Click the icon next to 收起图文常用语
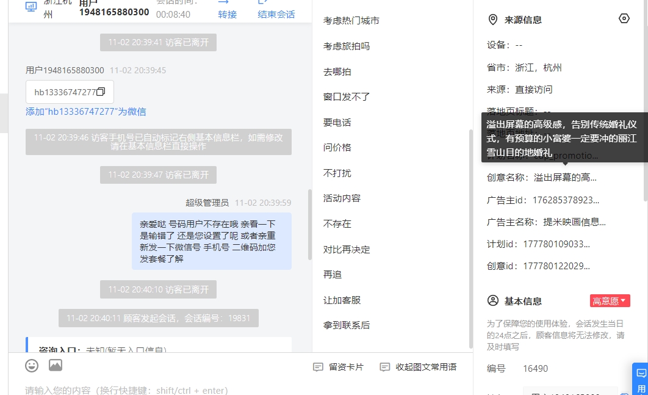The width and height of the screenshot is (648, 395). [x=385, y=368]
